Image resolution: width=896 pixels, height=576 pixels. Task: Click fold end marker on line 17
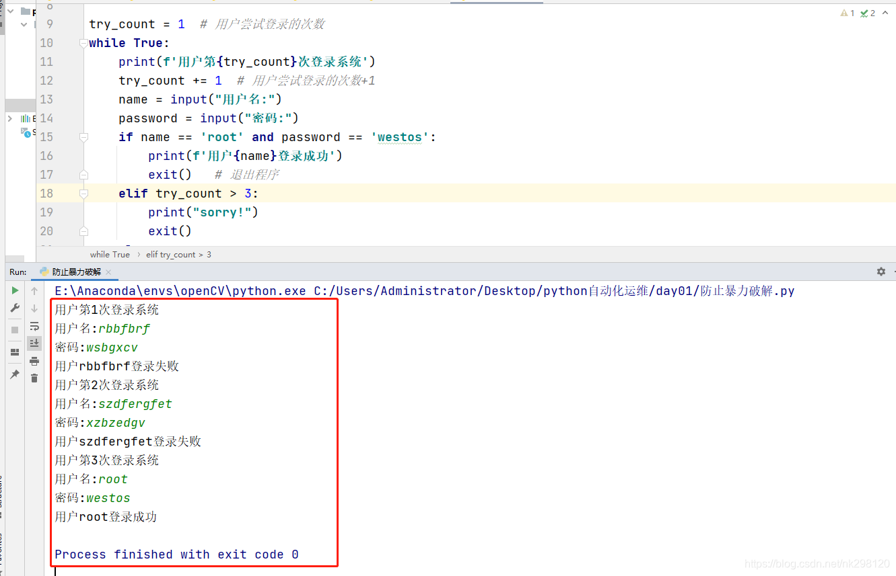[83, 175]
